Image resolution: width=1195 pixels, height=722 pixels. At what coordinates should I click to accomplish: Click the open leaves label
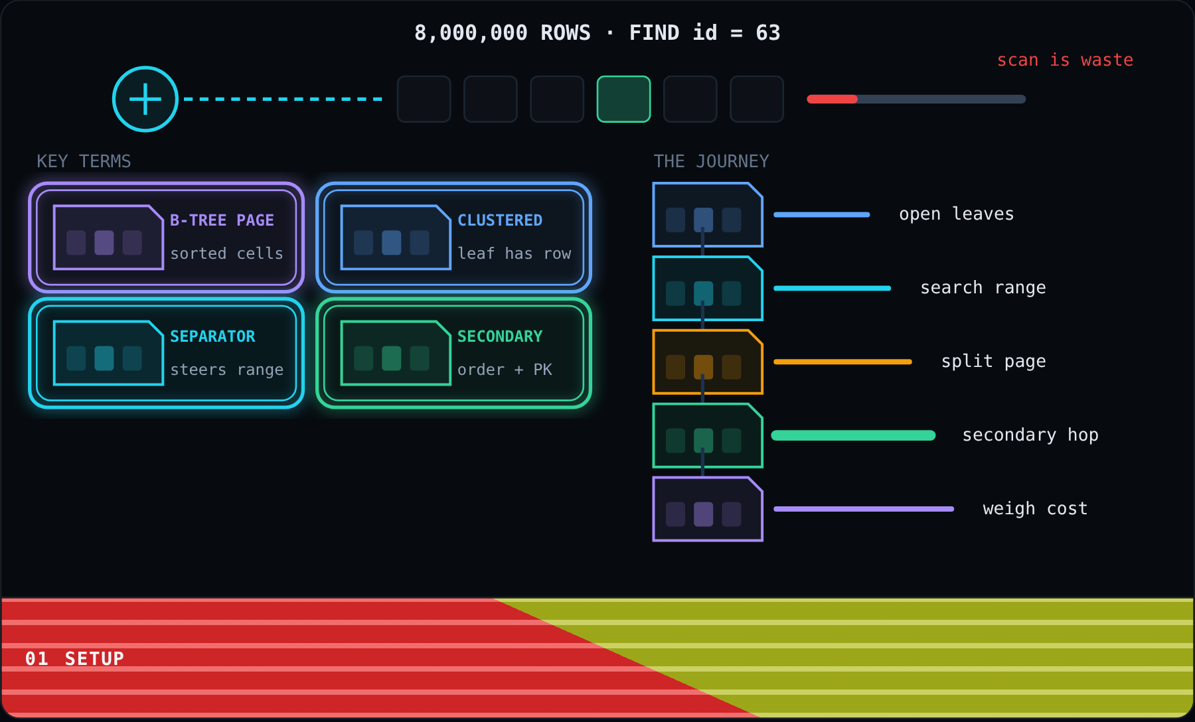[x=956, y=214]
